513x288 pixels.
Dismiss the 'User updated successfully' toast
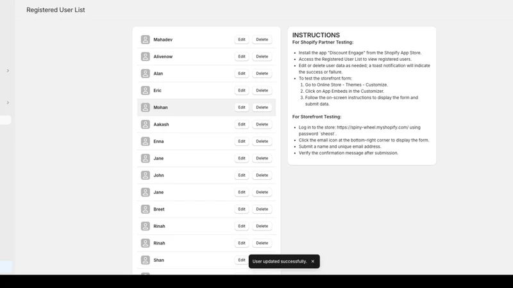tap(313, 261)
